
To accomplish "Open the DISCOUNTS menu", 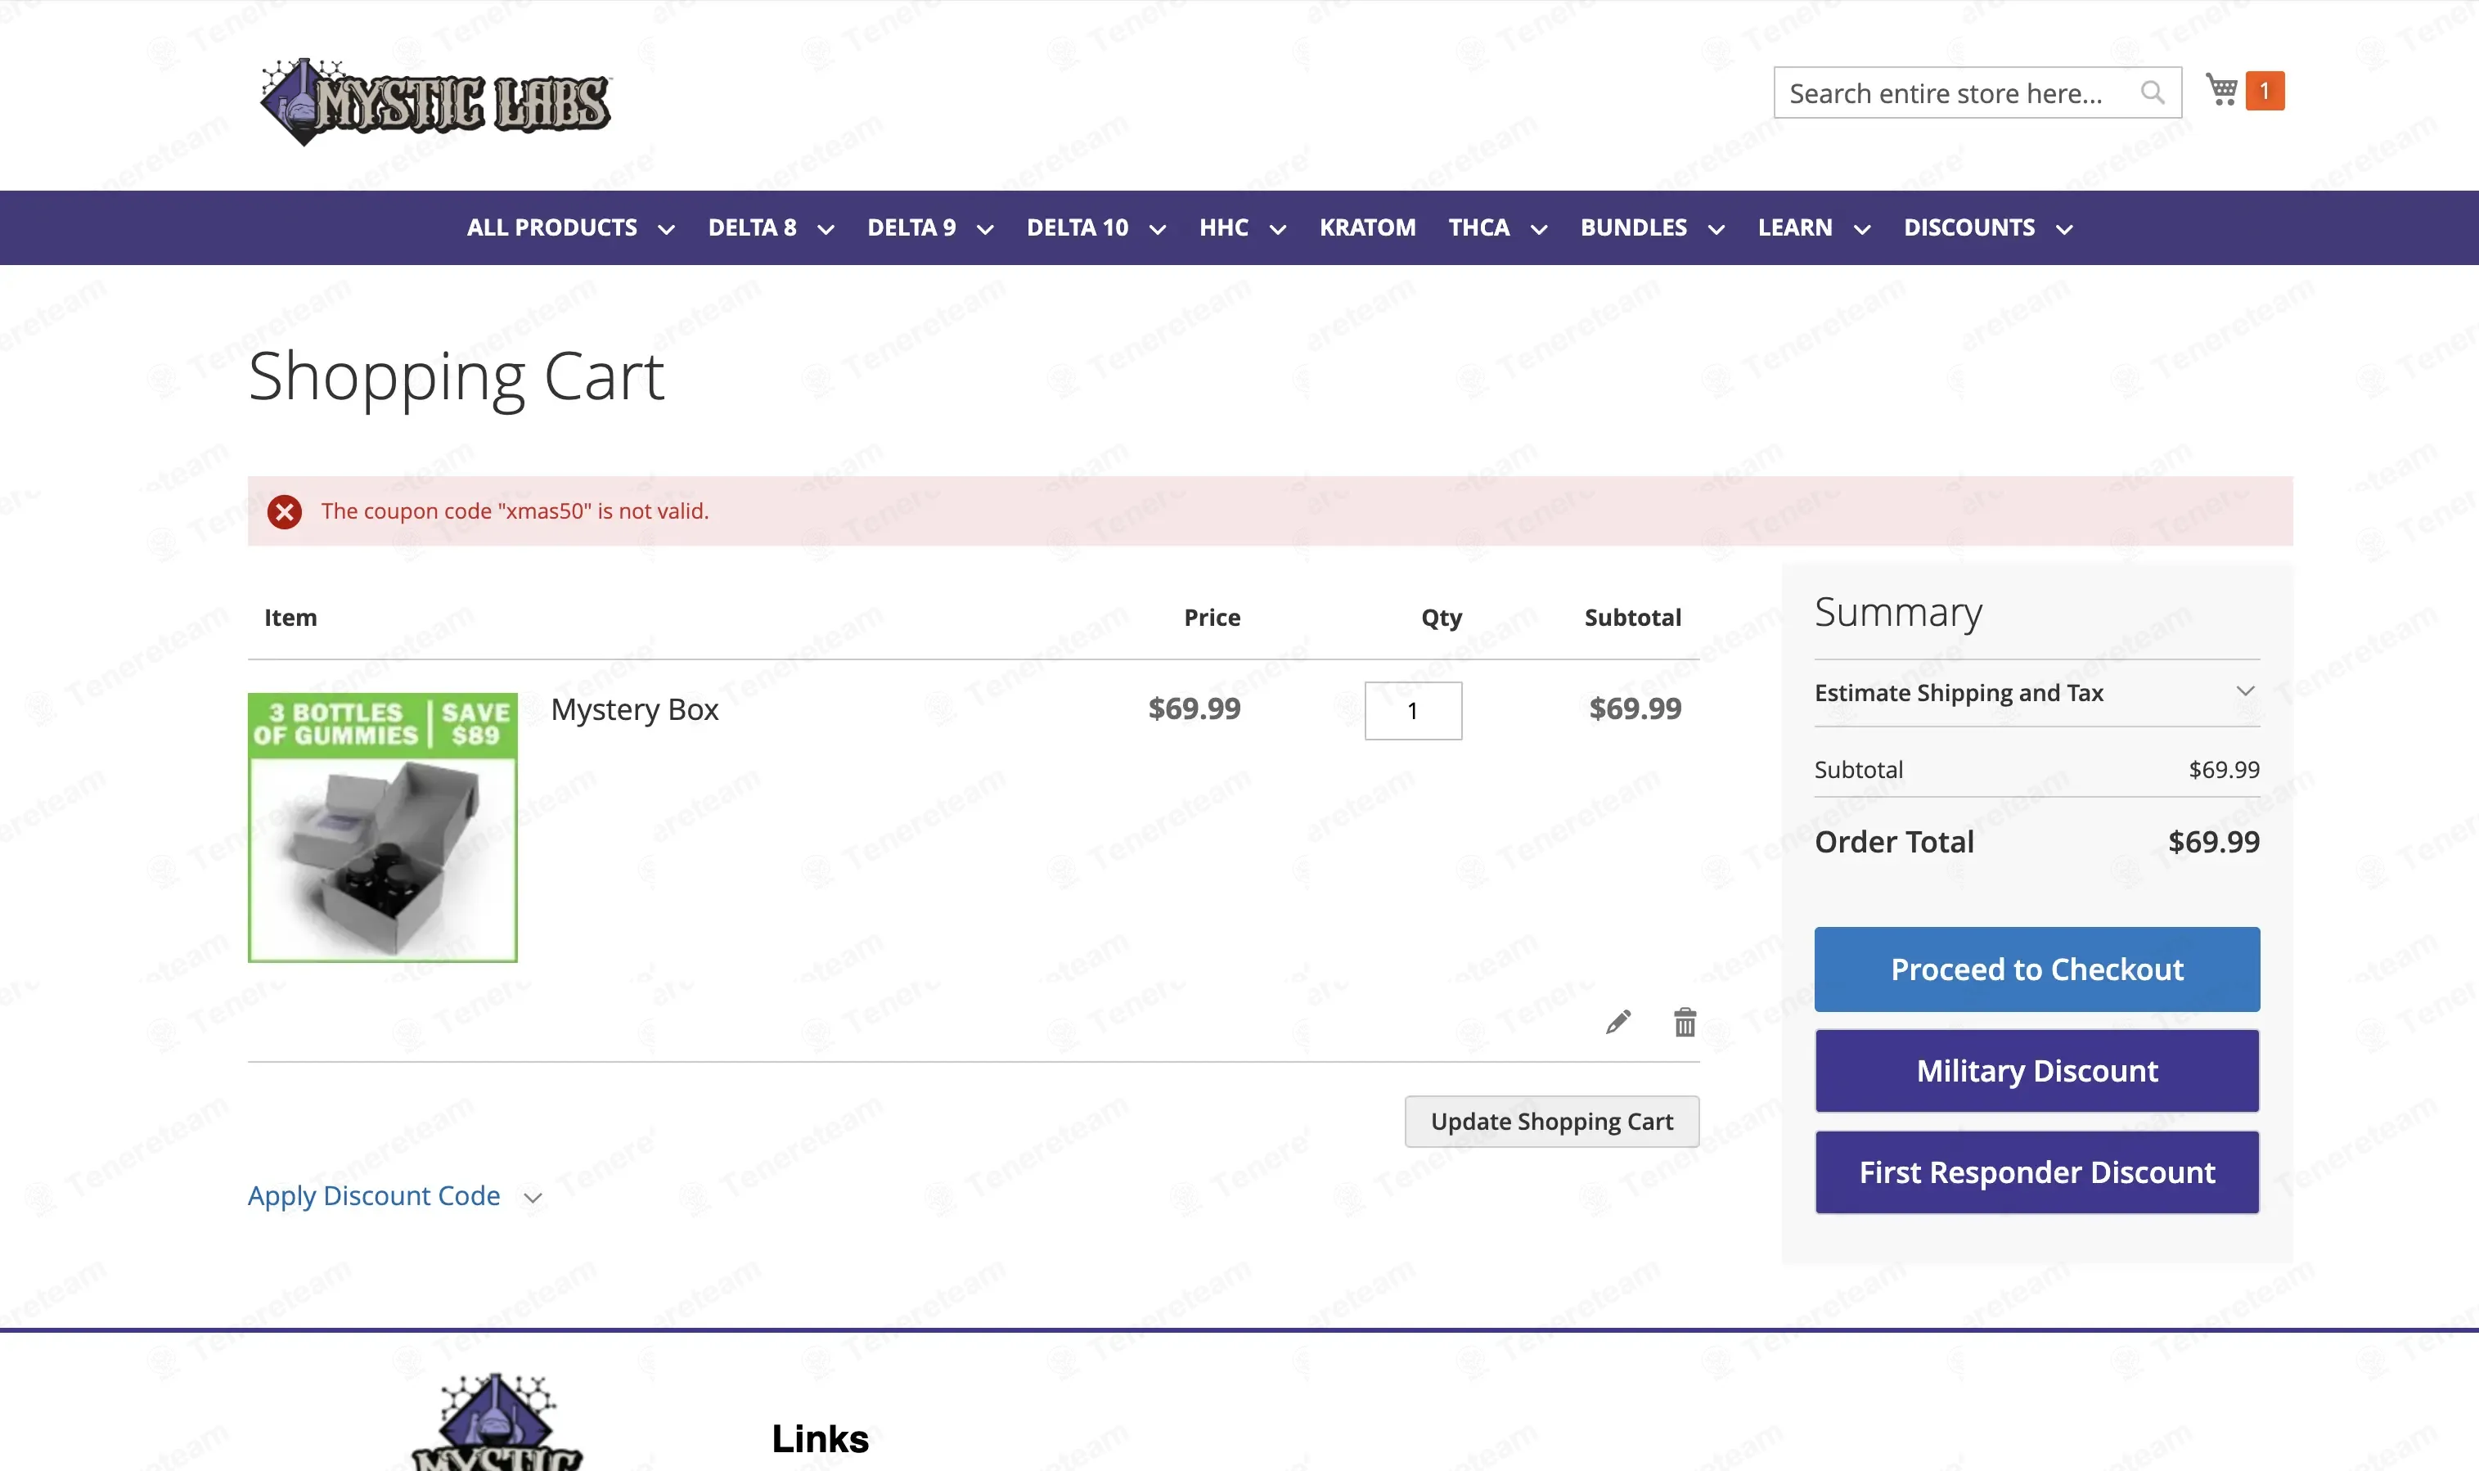I will click(1969, 228).
